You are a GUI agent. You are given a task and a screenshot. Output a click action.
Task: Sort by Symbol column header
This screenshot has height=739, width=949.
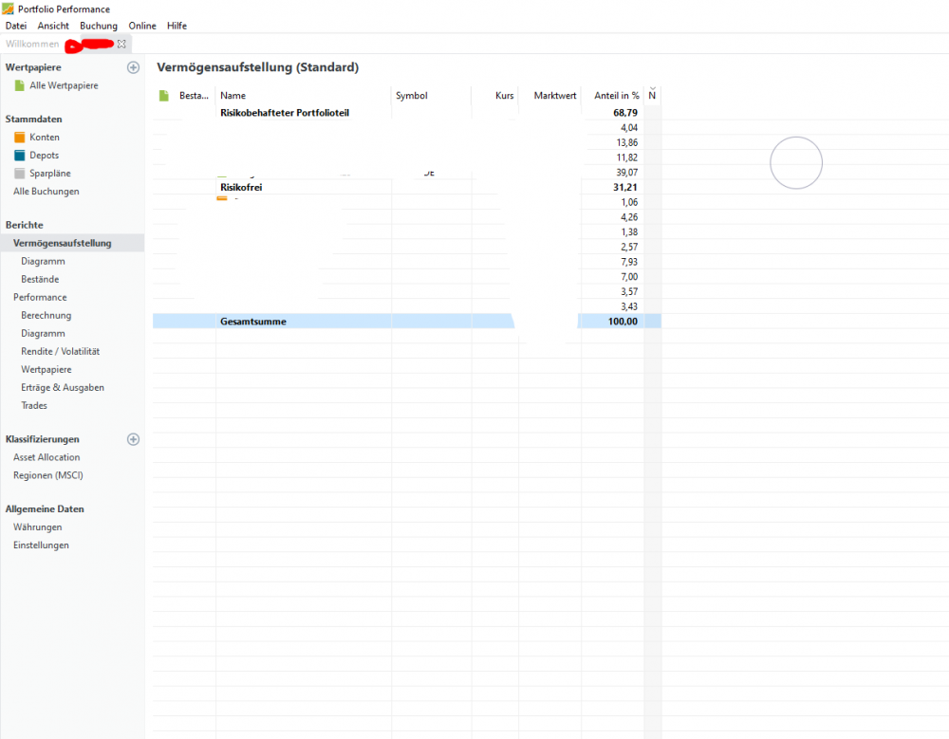pyautogui.click(x=431, y=96)
